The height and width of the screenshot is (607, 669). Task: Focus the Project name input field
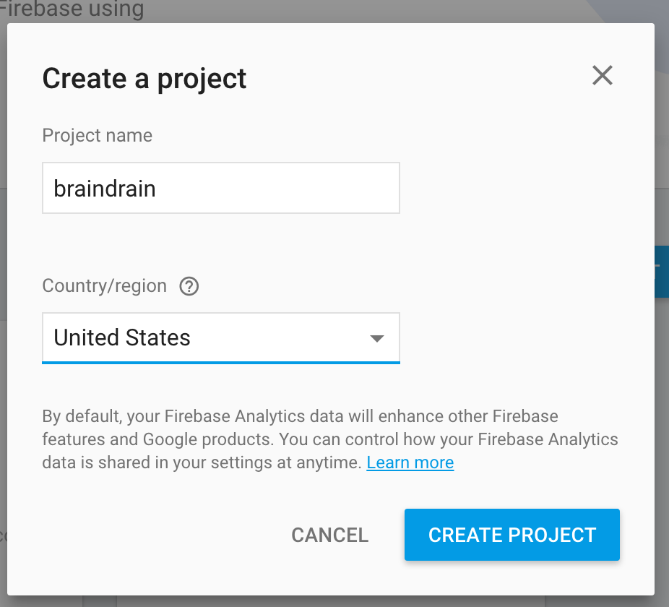(221, 188)
